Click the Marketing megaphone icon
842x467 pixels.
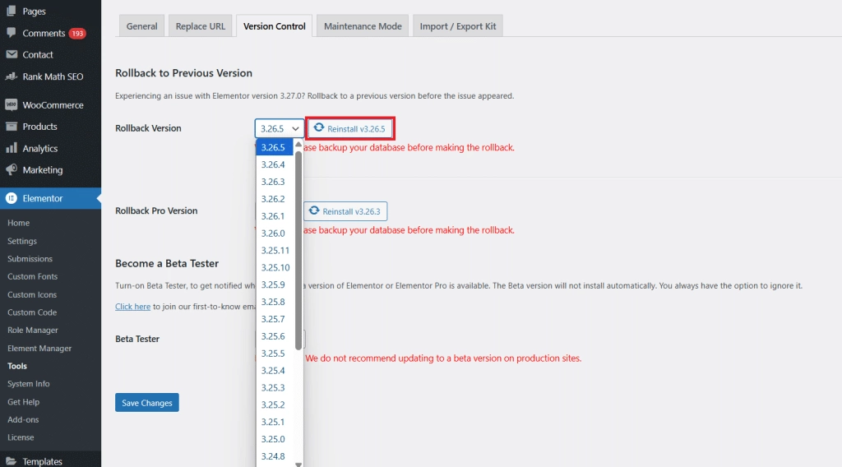tap(11, 170)
